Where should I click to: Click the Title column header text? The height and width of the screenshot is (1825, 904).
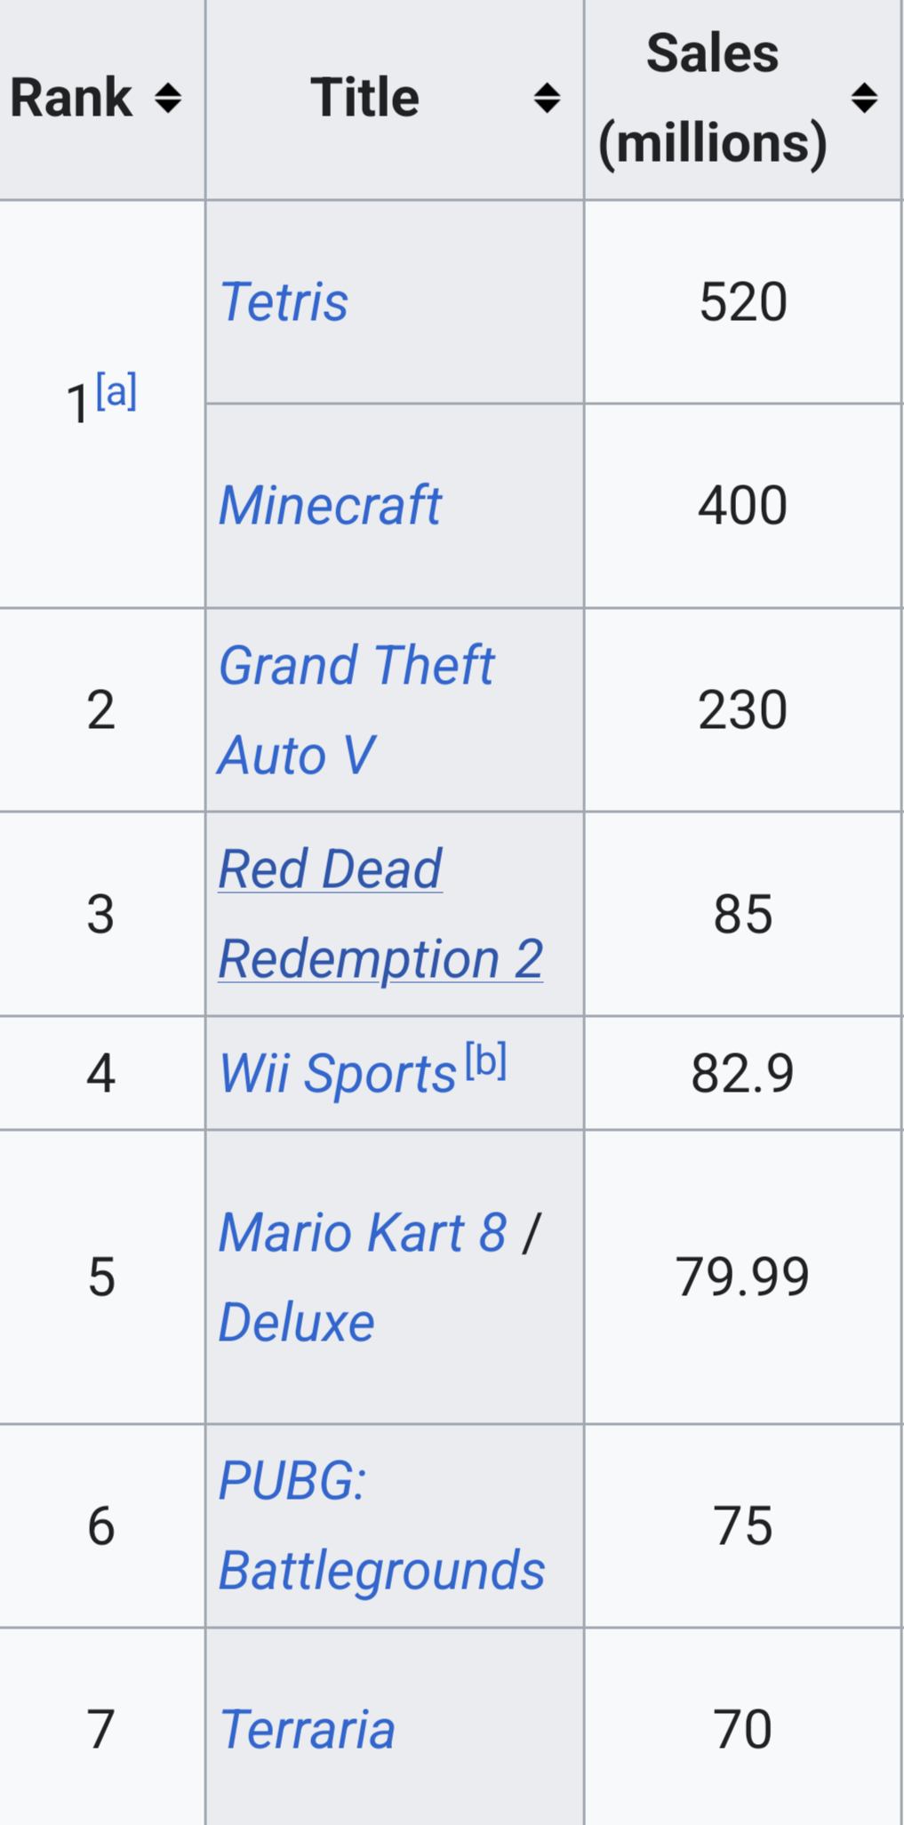[365, 98]
